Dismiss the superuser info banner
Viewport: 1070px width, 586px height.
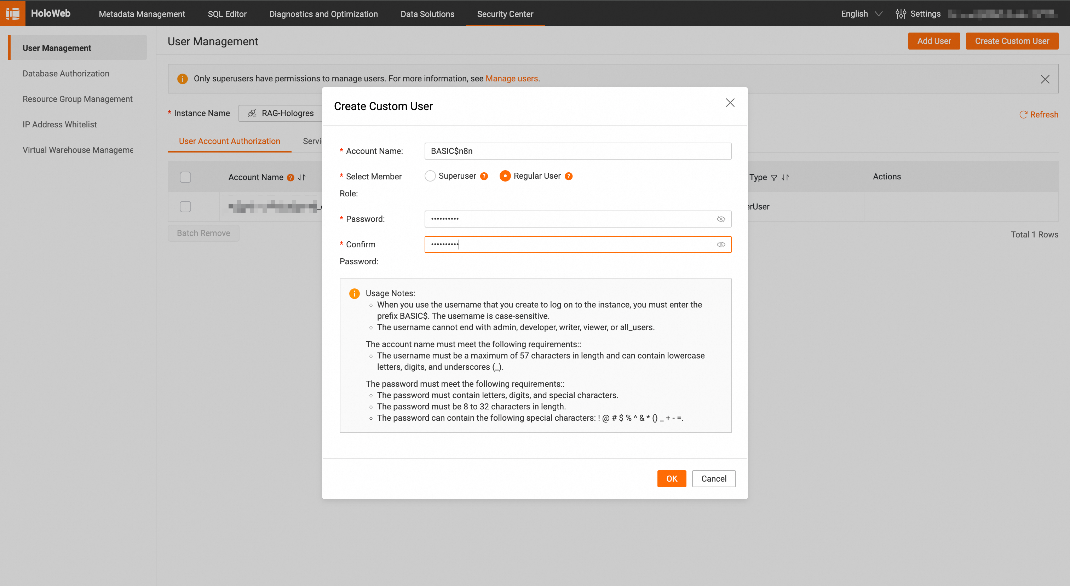pyautogui.click(x=1045, y=79)
